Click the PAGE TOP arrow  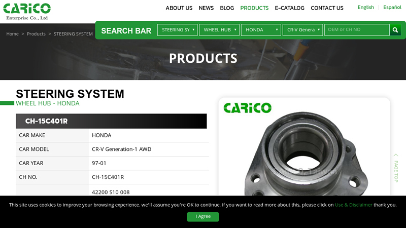pyautogui.click(x=396, y=168)
